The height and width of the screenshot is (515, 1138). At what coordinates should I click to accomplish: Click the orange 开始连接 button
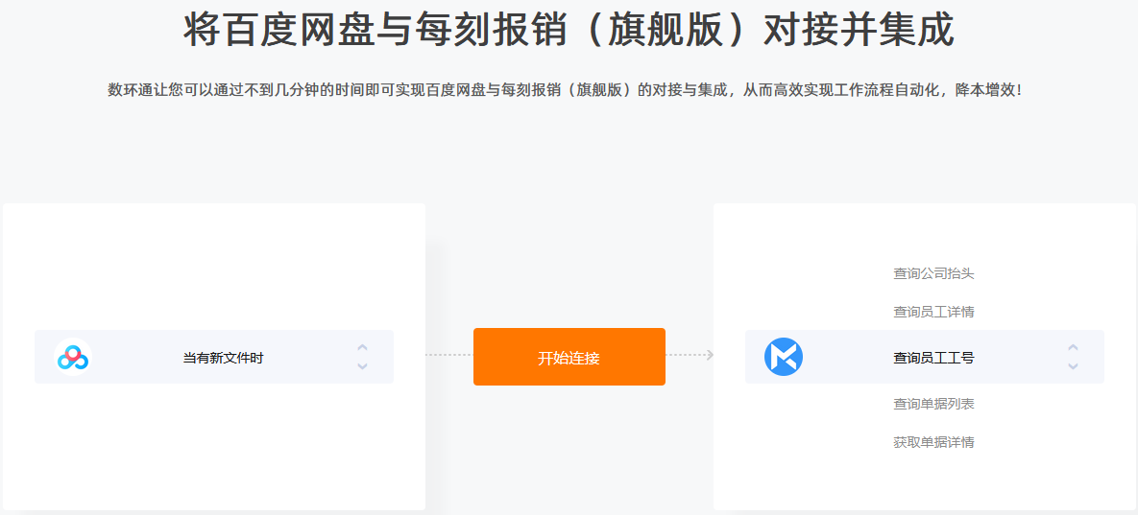click(x=569, y=357)
